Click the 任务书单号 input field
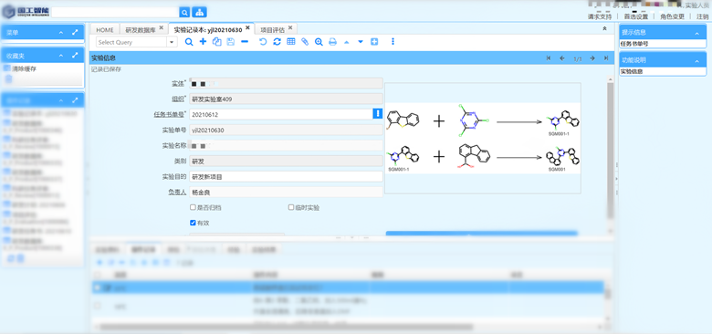The width and height of the screenshot is (712, 334). click(281, 114)
